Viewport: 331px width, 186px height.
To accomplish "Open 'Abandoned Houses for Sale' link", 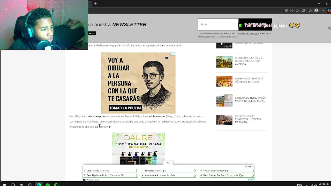I will point(160,175).
